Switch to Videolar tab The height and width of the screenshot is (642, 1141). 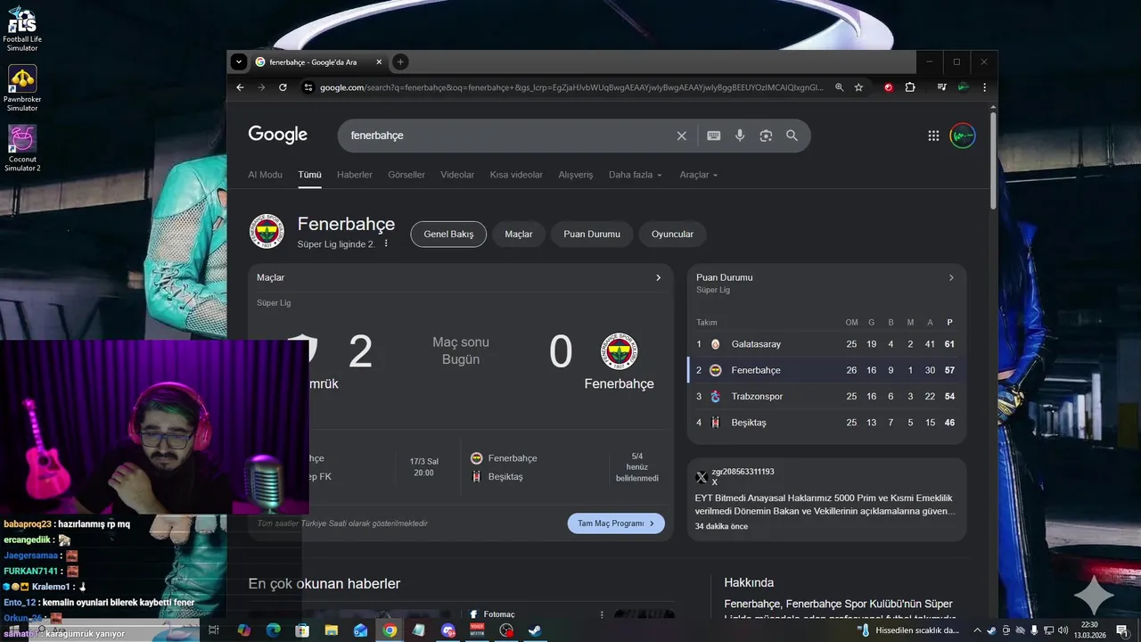pos(457,175)
